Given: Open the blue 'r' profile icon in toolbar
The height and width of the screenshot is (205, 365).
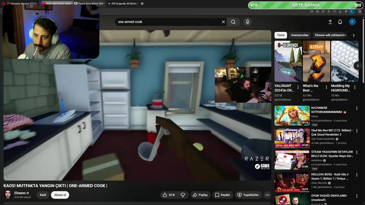Looking at the screenshot, I should coord(352,11).
